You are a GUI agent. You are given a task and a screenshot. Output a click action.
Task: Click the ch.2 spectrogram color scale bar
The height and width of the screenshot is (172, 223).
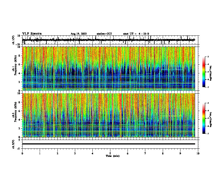[204, 118]
